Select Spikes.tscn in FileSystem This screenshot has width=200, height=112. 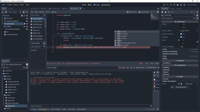pos(12,92)
